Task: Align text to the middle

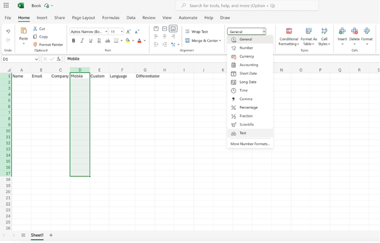Action: pyautogui.click(x=164, y=29)
